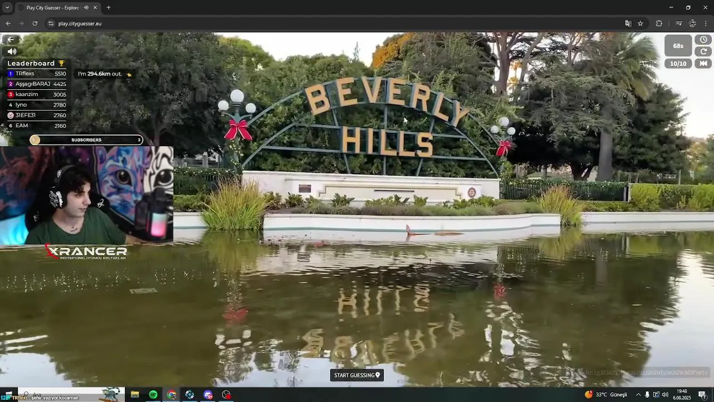Select kaanzim leaderboard row
714x402 pixels.
click(x=36, y=94)
